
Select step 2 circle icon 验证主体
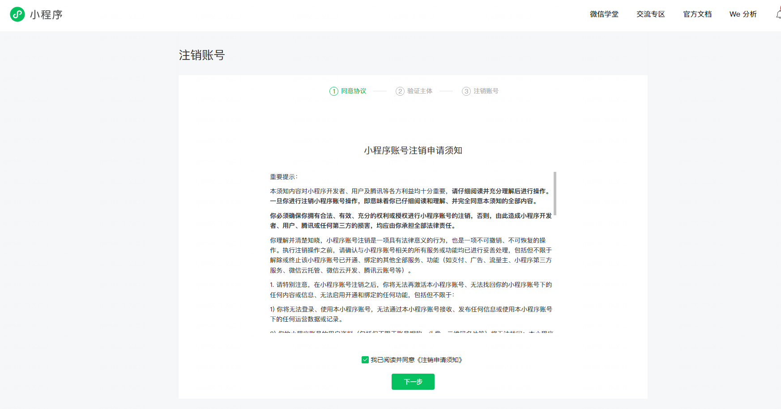pos(400,91)
